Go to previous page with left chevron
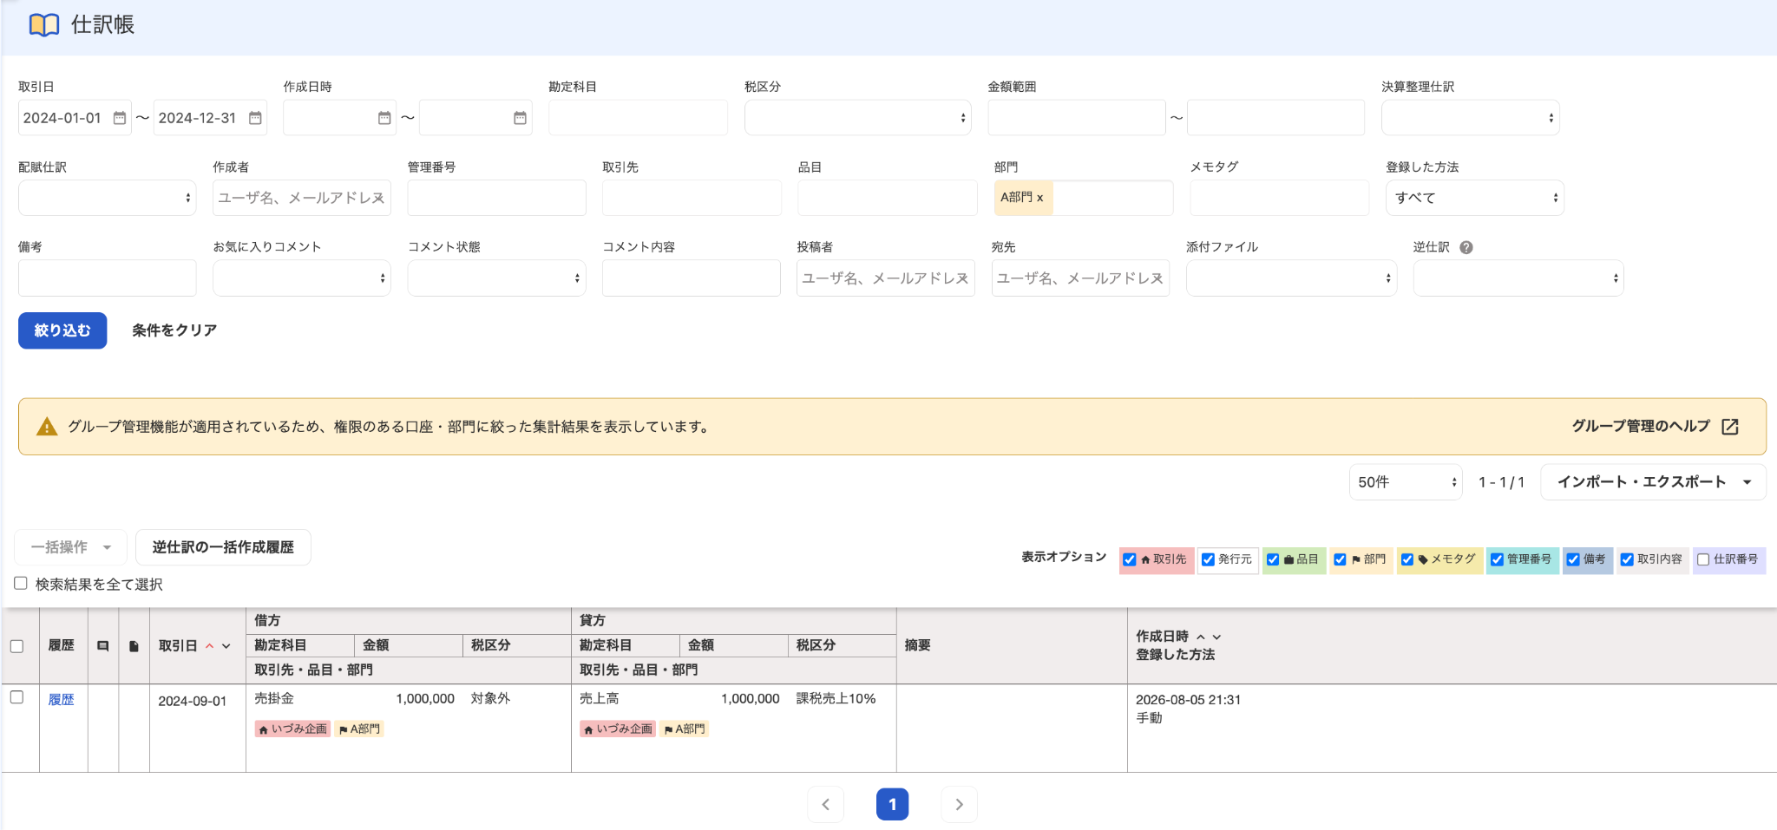1777x830 pixels. [x=825, y=804]
